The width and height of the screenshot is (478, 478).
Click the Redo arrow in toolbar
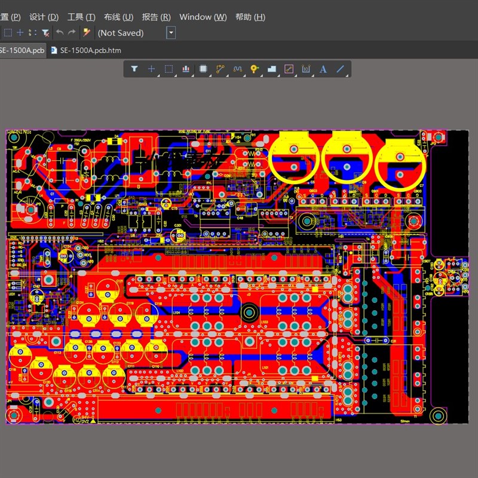pyautogui.click(x=72, y=33)
